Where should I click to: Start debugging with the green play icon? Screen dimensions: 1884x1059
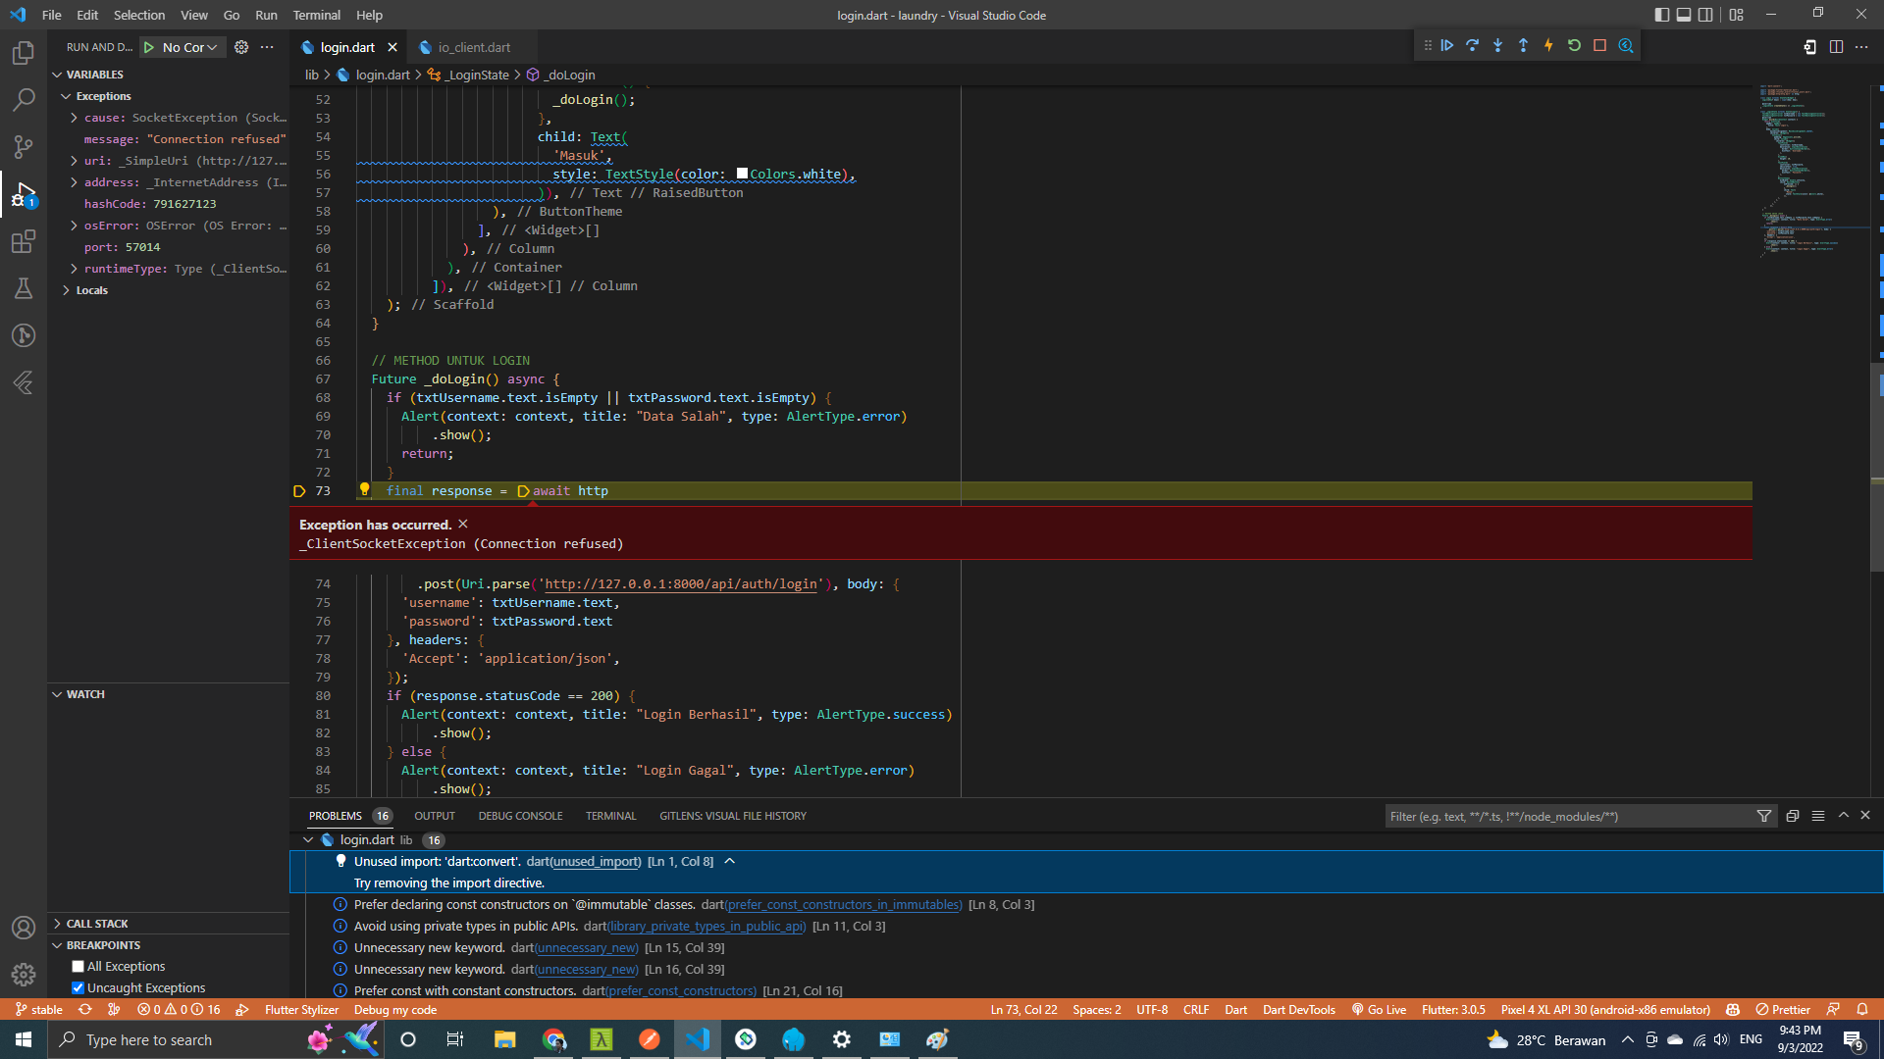(149, 47)
